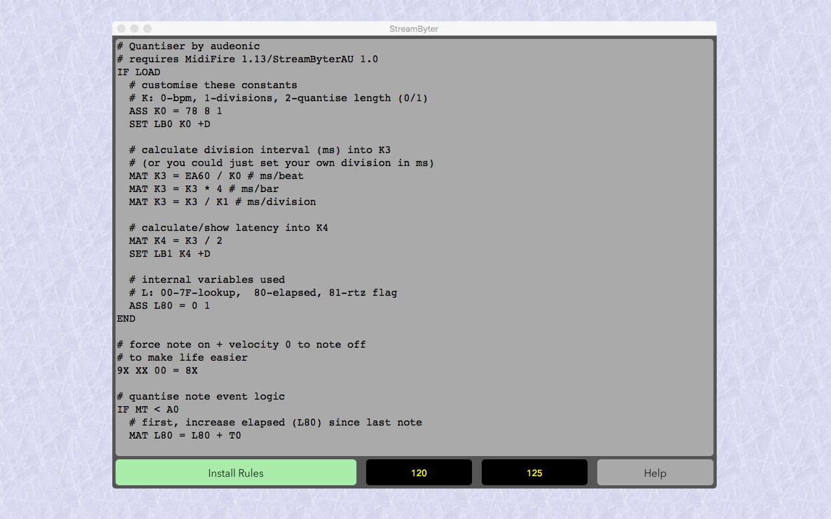Screen dimensions: 831x519
Task: Click the '# calculate/show latency into K4' comment
Action: tap(229, 228)
